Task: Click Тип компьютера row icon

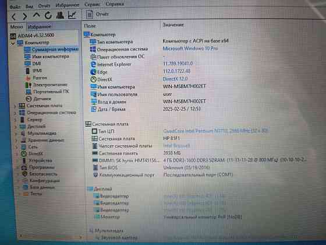Action: tap(93, 42)
